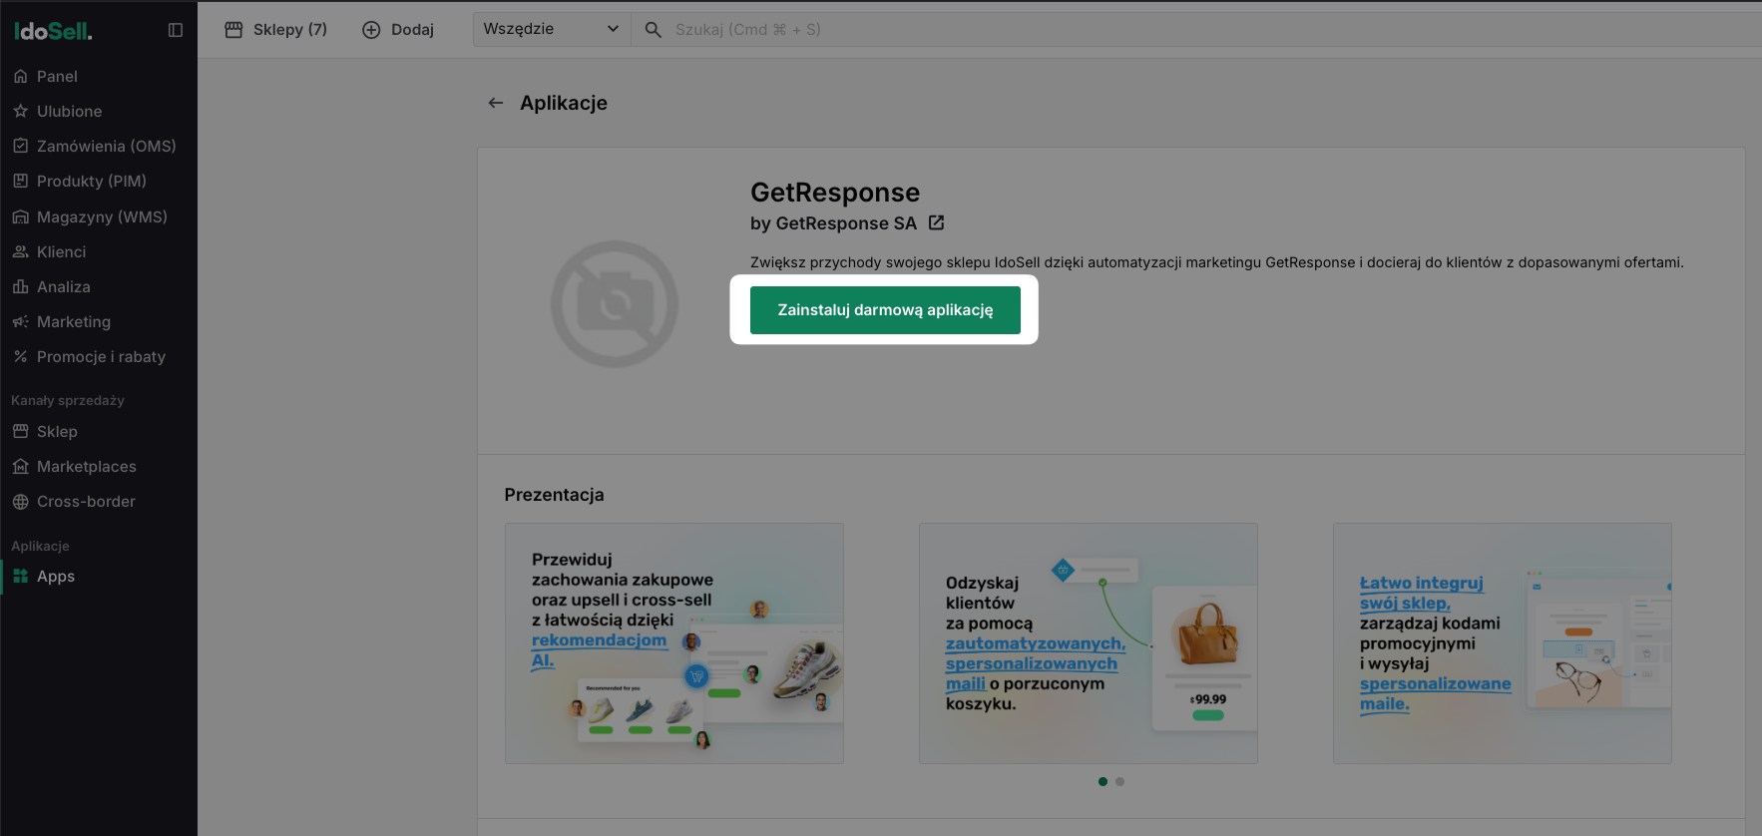Click the Marketplaces building icon

[20, 466]
